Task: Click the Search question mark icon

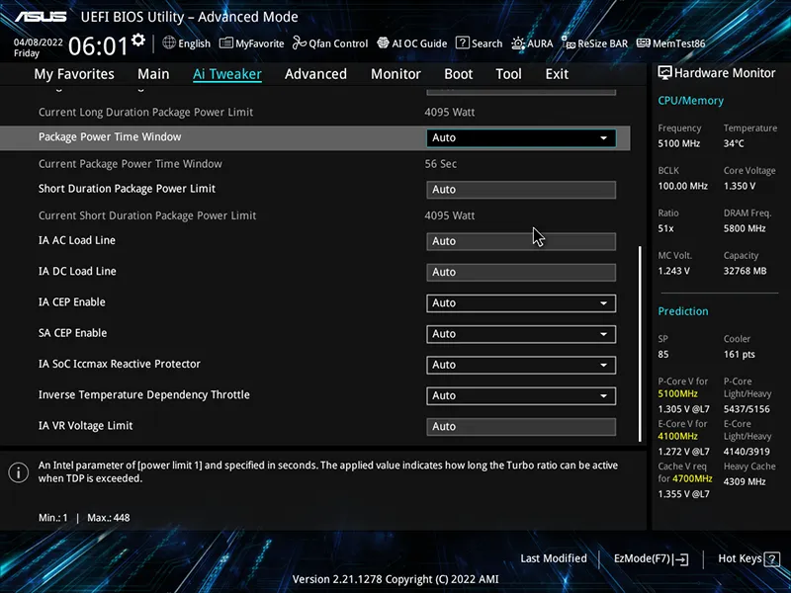Action: pyautogui.click(x=462, y=42)
